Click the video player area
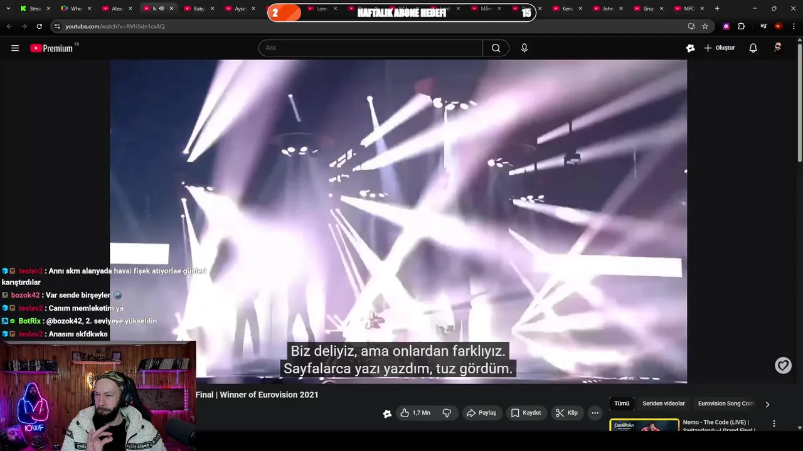Screen dimensions: 803x451 (398, 221)
